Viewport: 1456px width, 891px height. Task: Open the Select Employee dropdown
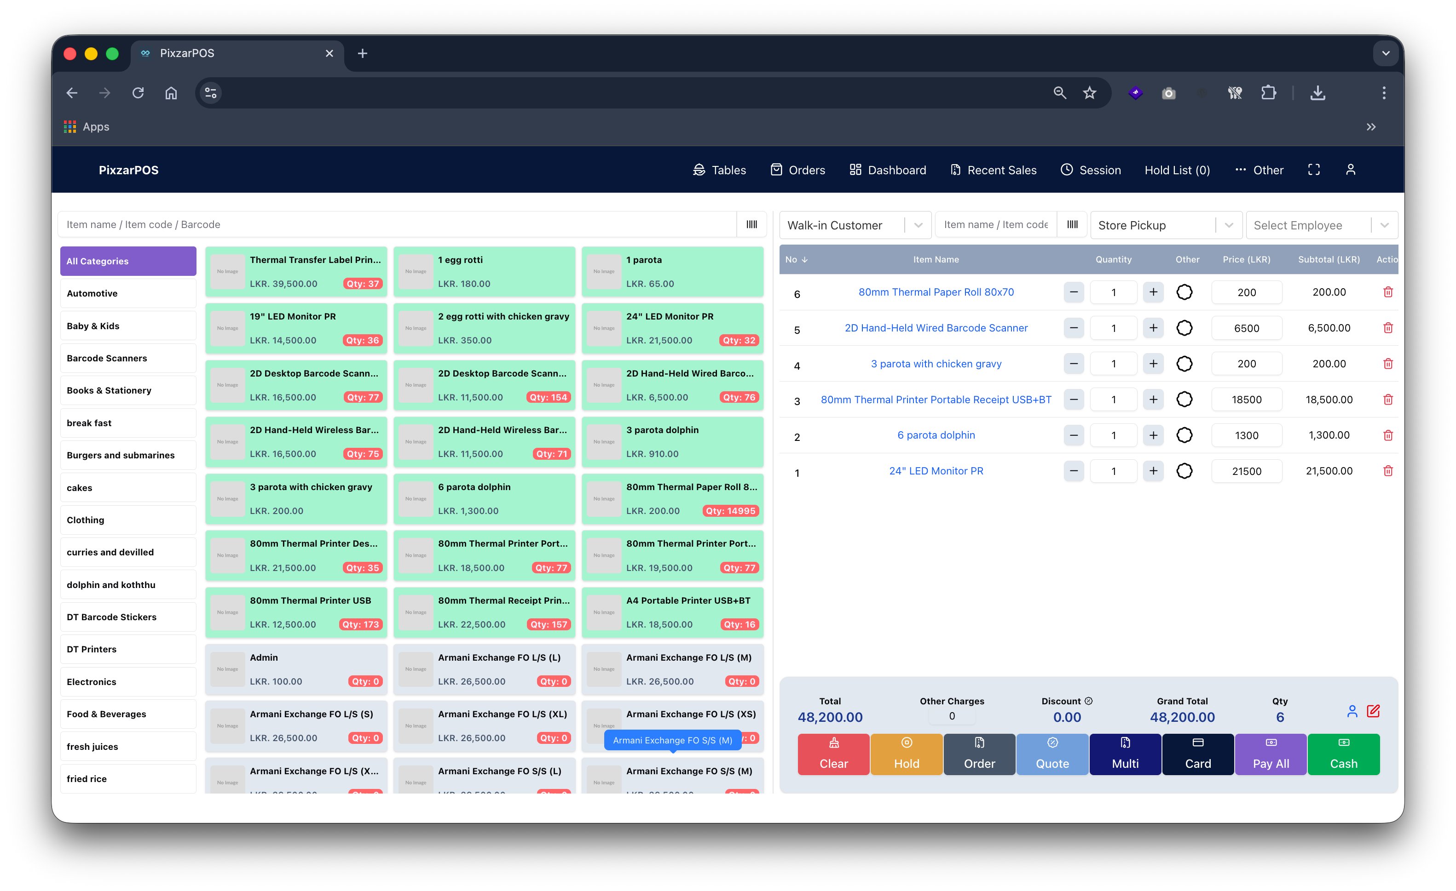1385,225
